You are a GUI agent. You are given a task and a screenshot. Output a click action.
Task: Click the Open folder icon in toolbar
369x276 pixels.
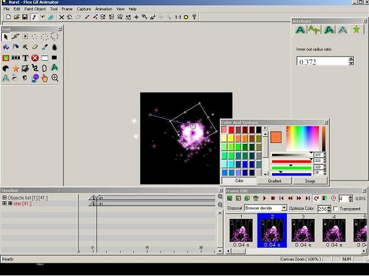coord(16,17)
